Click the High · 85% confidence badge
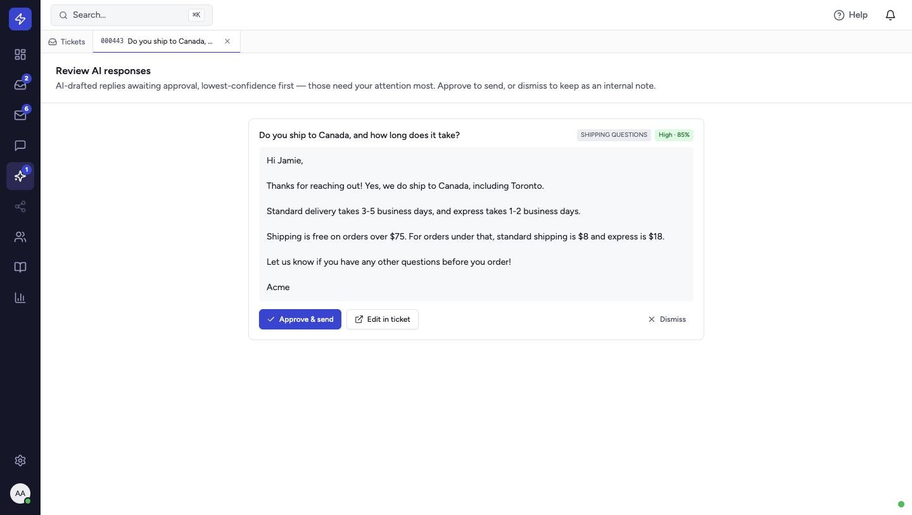Viewport: 912px width, 515px height. (674, 135)
